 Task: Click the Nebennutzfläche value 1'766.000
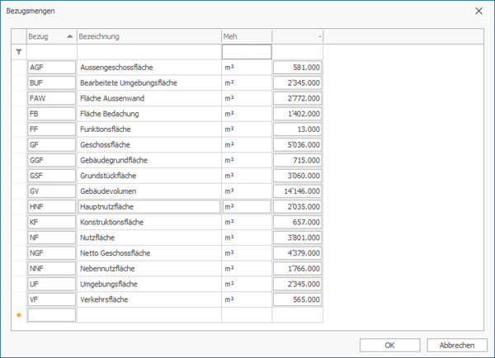click(x=297, y=268)
